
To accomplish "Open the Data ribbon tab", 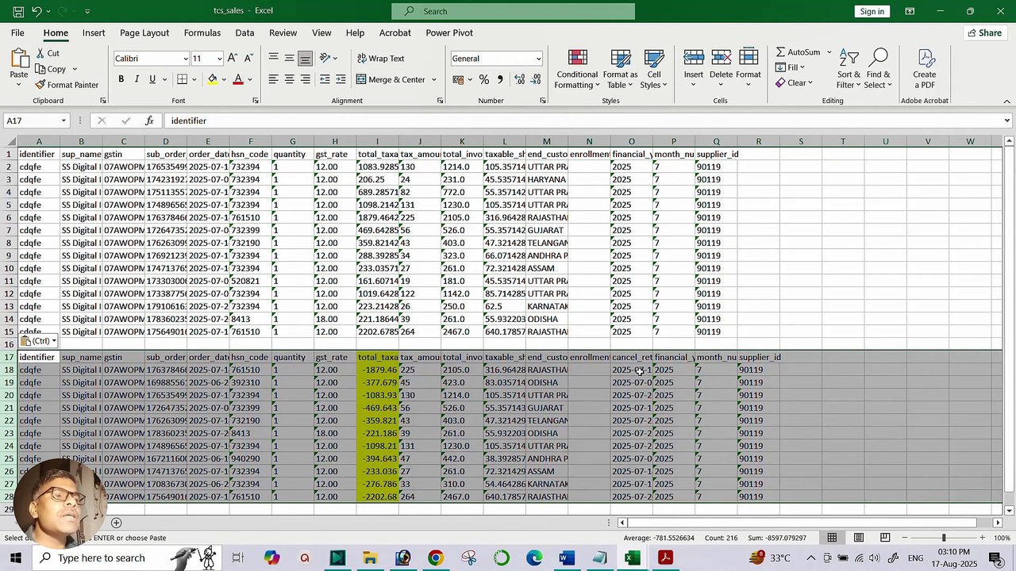I will (244, 33).
